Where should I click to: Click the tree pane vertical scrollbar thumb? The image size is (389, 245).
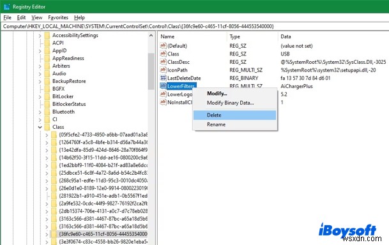pyautogui.click(x=151, y=71)
